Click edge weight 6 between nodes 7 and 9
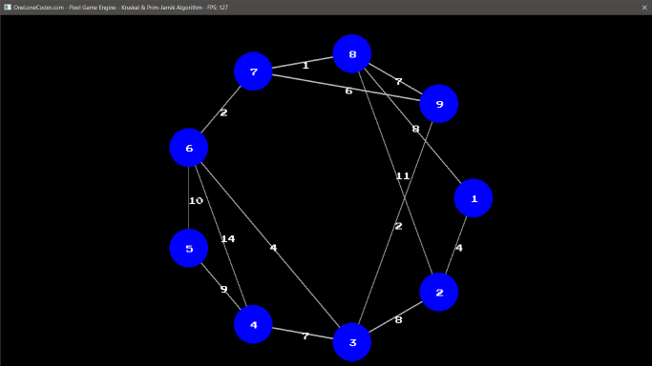The image size is (652, 366). (348, 91)
